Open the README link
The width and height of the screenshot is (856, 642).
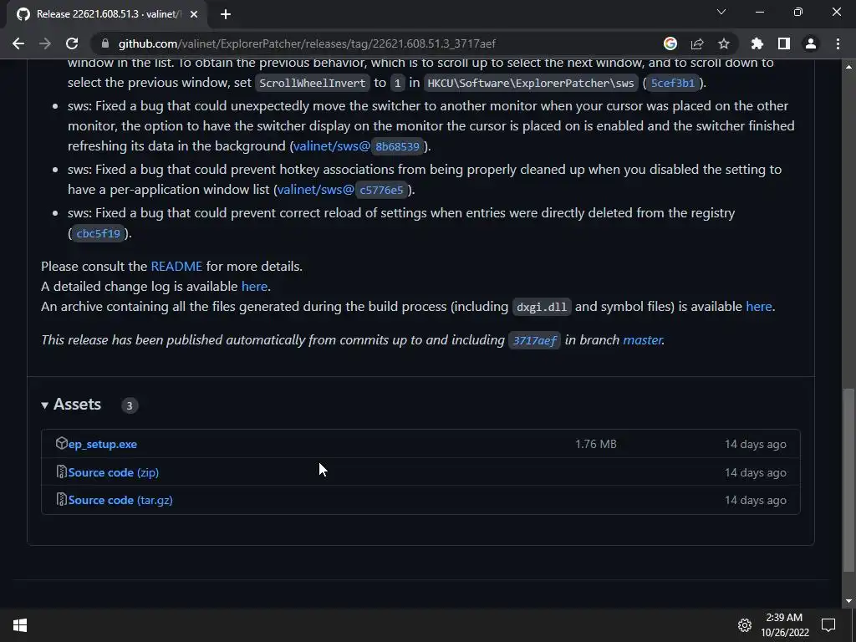point(176,267)
